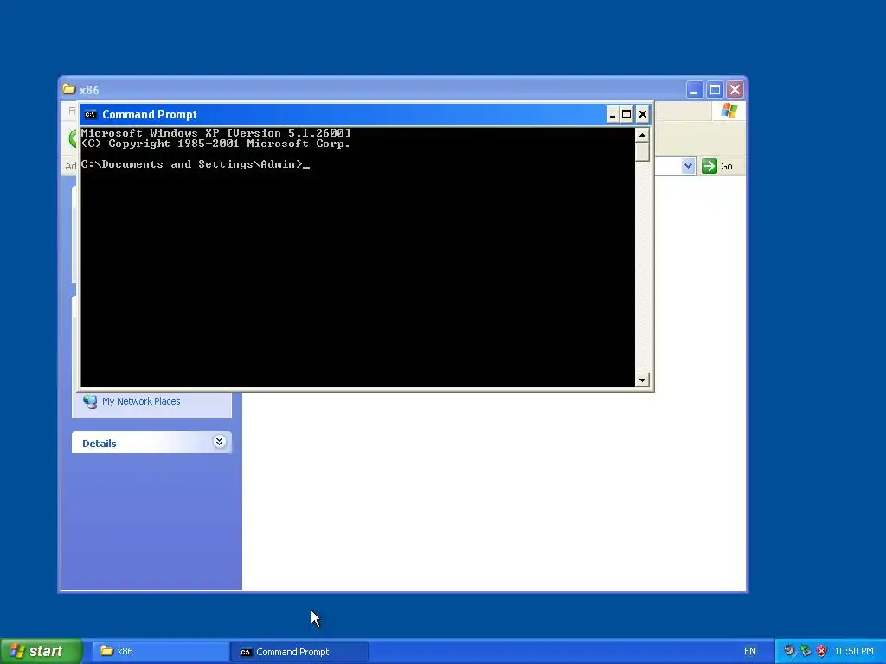Expand the Details panel chevron
886x664 pixels.
pos(219,442)
